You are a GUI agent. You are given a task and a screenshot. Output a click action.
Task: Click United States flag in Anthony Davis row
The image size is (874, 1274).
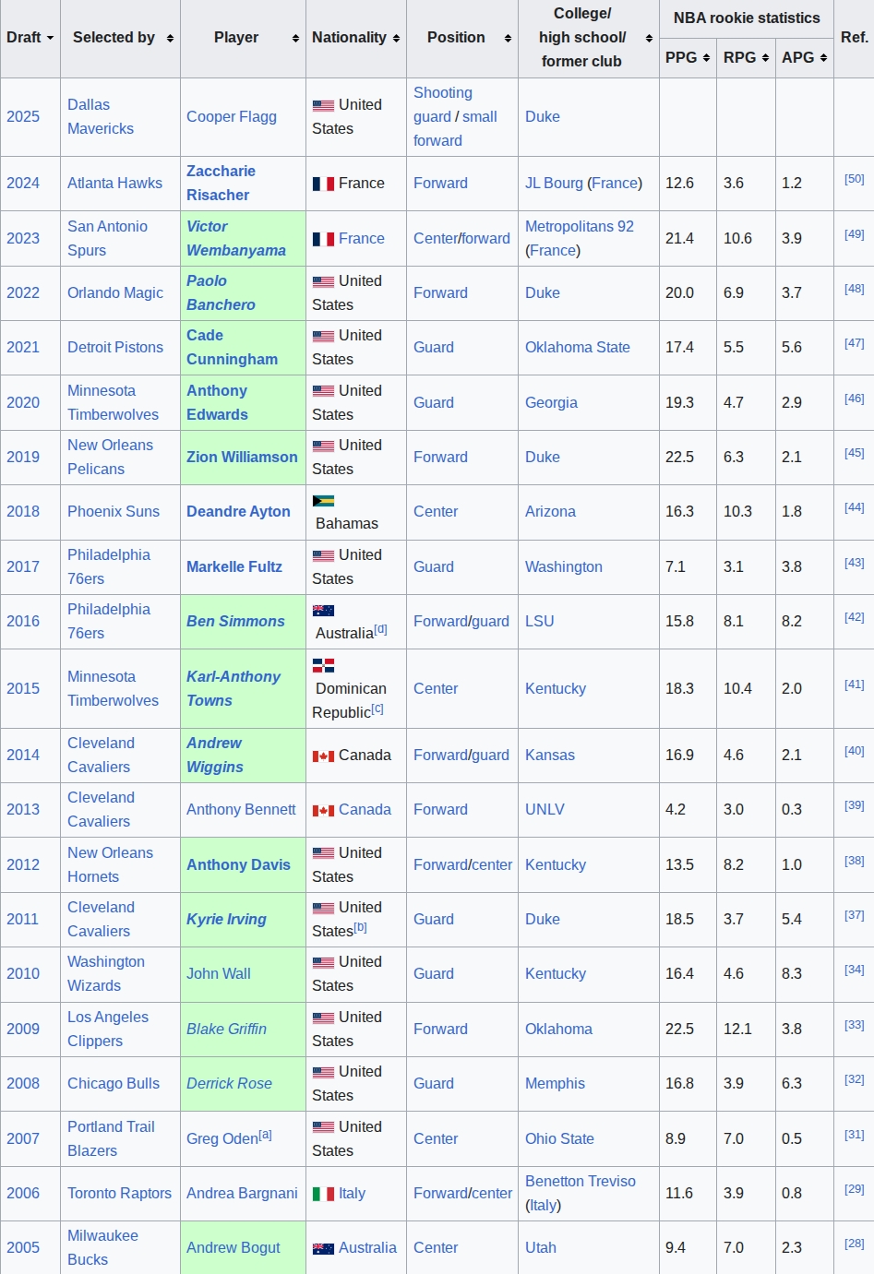pyautogui.click(x=323, y=853)
